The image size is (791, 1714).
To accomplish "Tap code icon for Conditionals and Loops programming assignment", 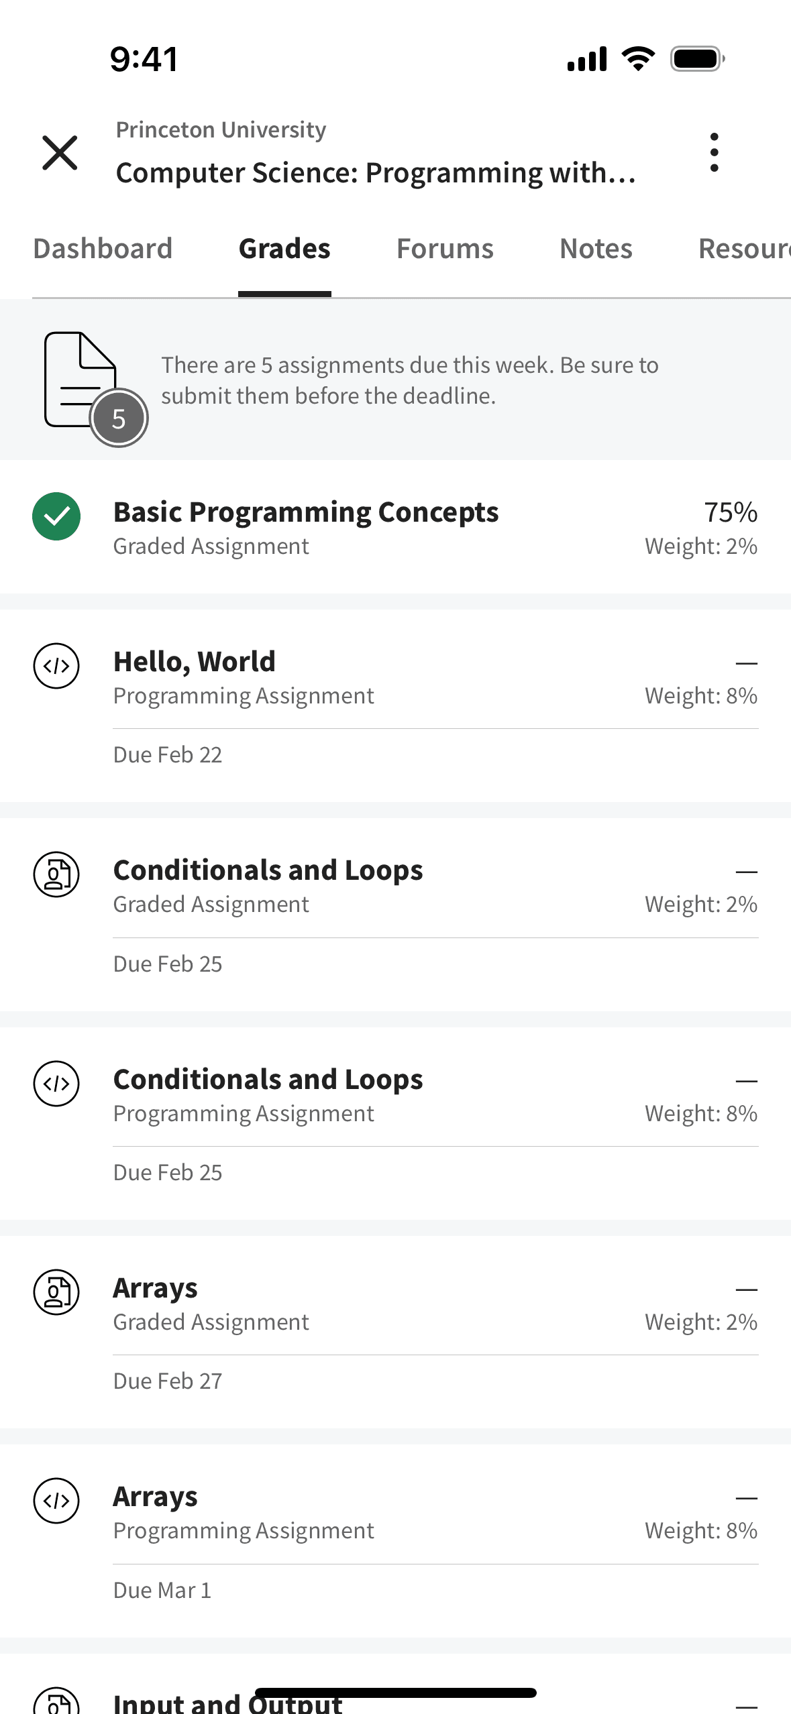I will coord(56,1084).
